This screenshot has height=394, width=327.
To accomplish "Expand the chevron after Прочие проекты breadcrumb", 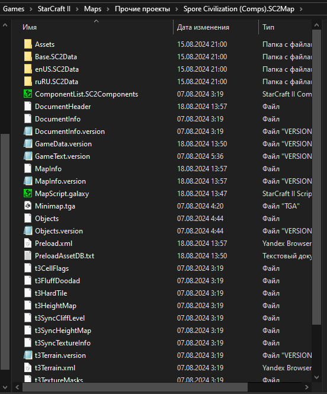I will [x=177, y=9].
